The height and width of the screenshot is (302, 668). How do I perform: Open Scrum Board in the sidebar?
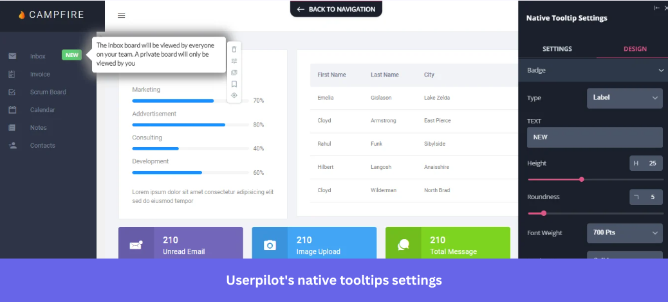pyautogui.click(x=48, y=92)
